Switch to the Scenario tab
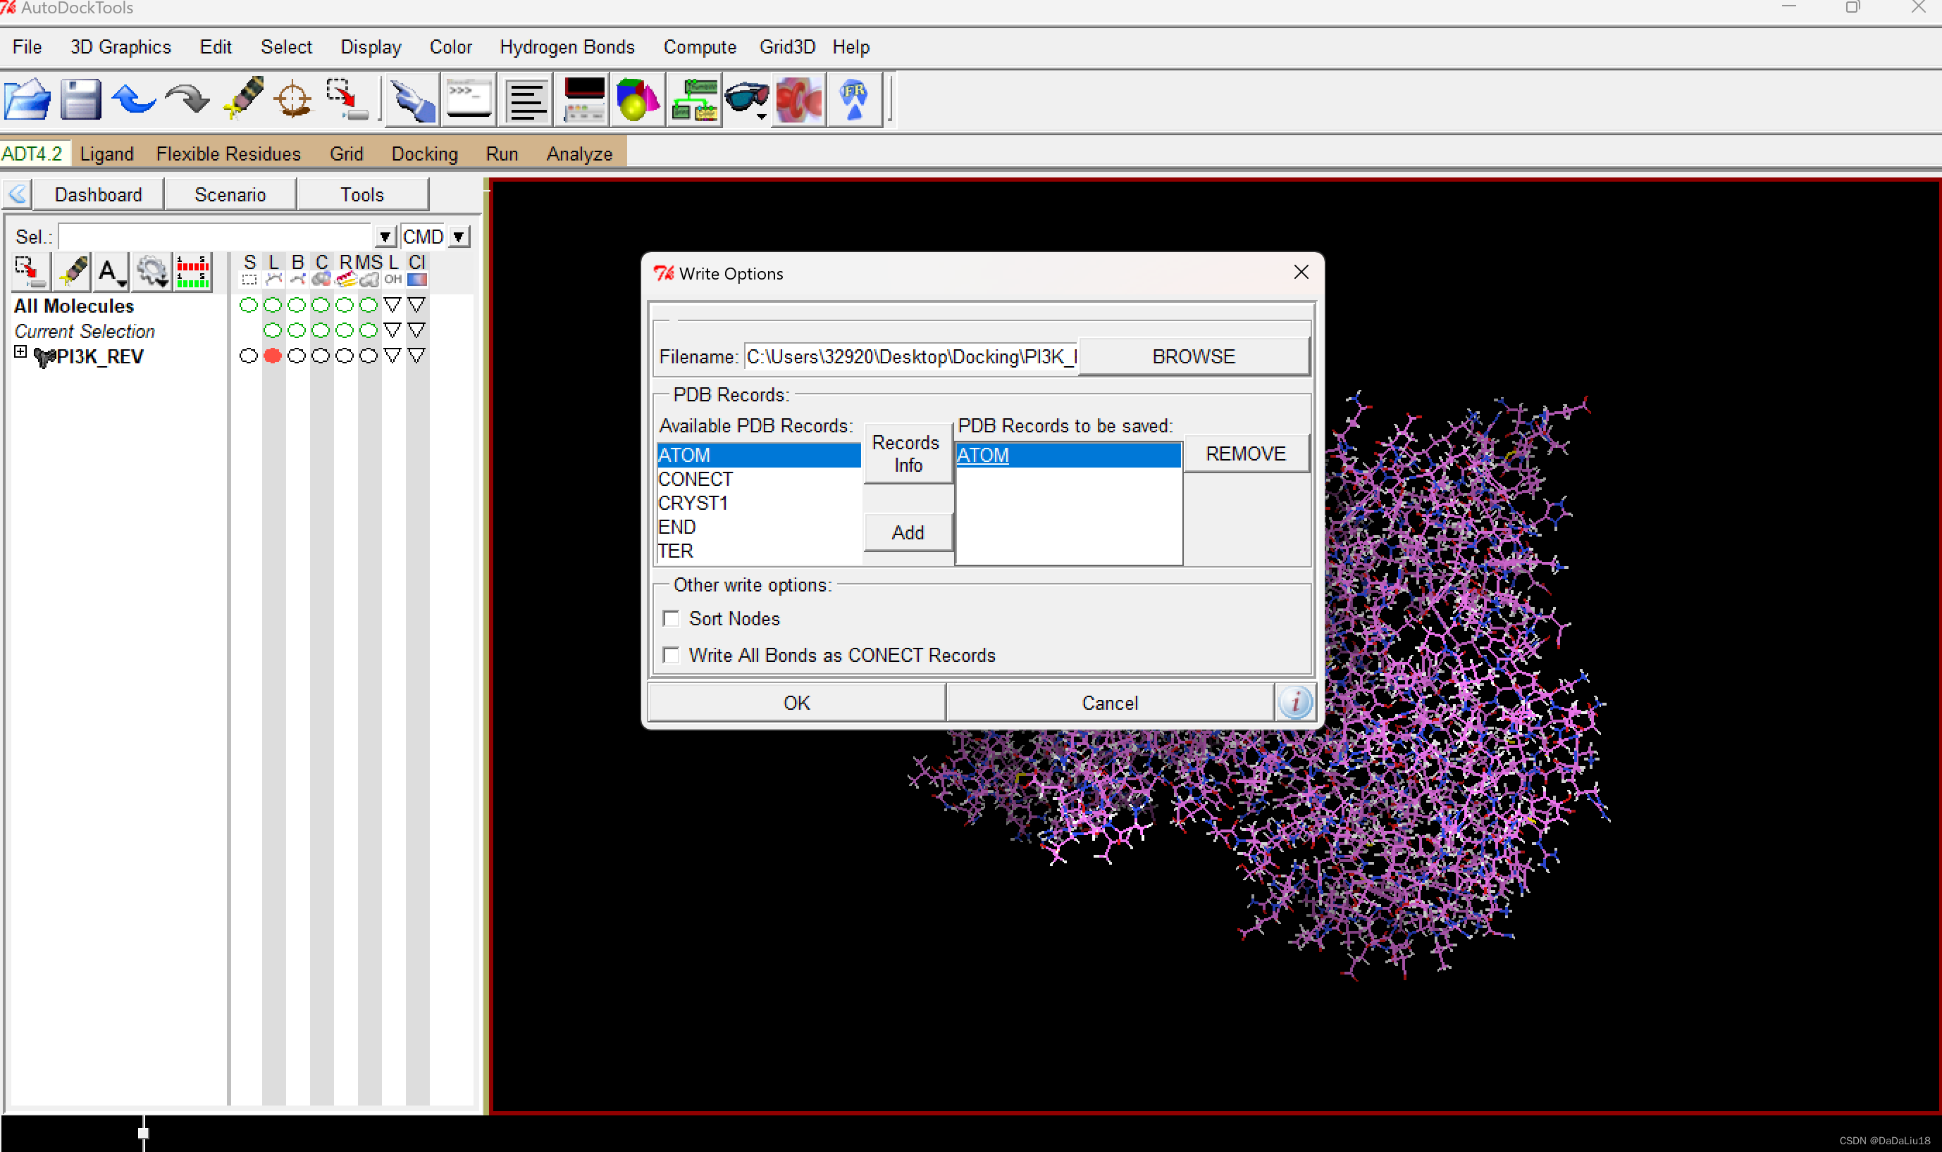Viewport: 1942px width, 1152px height. coord(230,195)
